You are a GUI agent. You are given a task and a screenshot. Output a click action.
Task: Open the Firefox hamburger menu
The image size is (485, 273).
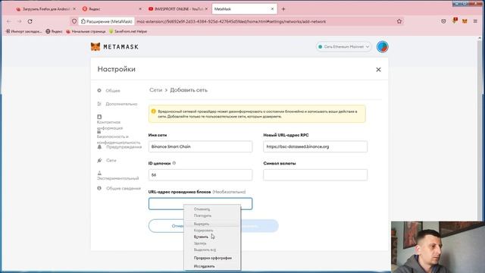[x=475, y=21]
